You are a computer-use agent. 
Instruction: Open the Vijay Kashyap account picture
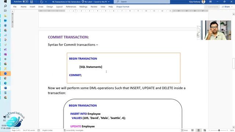pos(203,1)
